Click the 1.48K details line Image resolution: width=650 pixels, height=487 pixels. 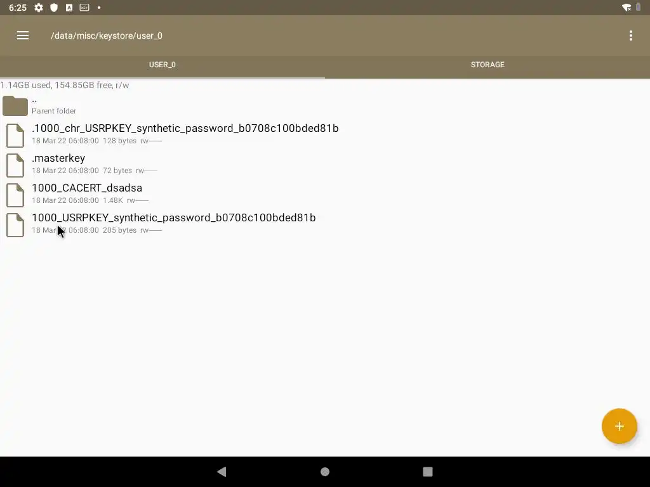[x=90, y=200]
